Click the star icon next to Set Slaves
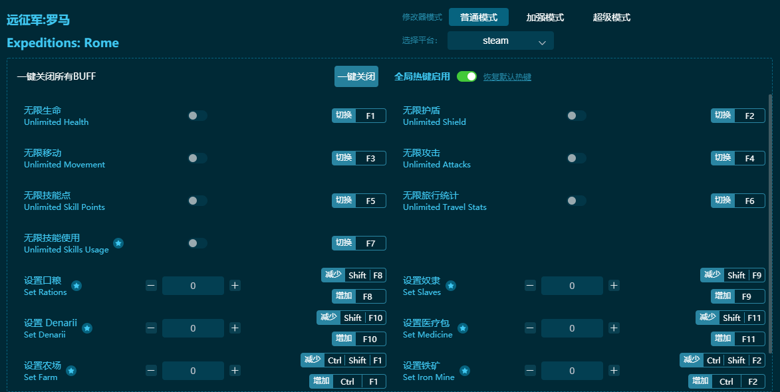This screenshot has height=392, width=780. 451,286
